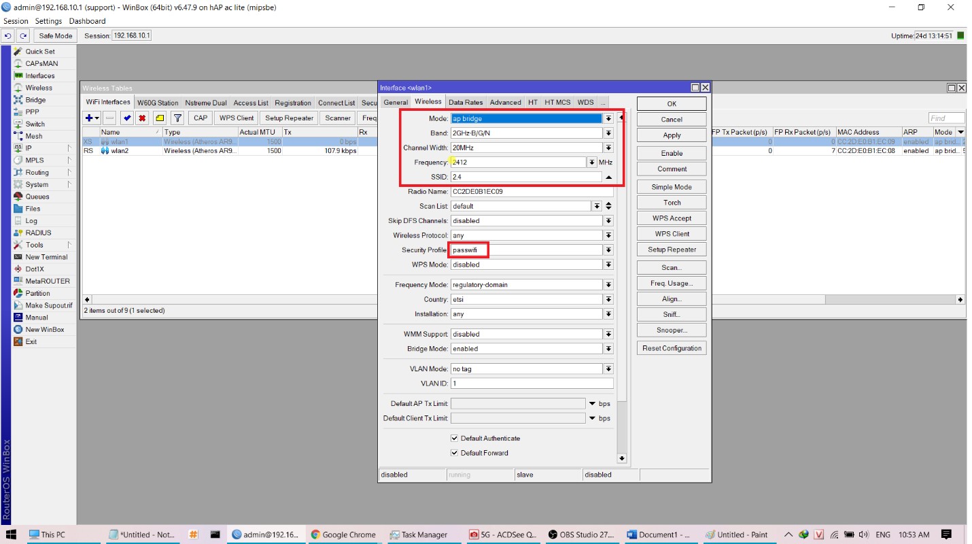972x544 pixels.
Task: Open Manual from sidebar
Action: coord(37,318)
